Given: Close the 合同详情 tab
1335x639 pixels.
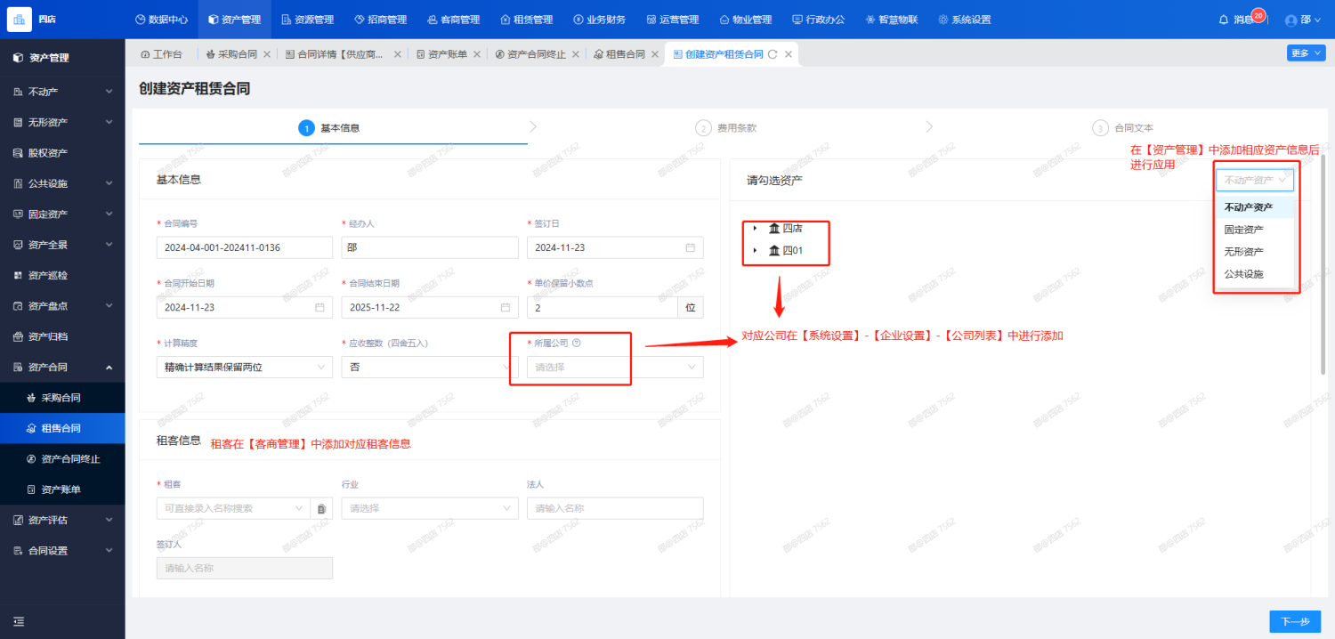Looking at the screenshot, I should pos(398,54).
